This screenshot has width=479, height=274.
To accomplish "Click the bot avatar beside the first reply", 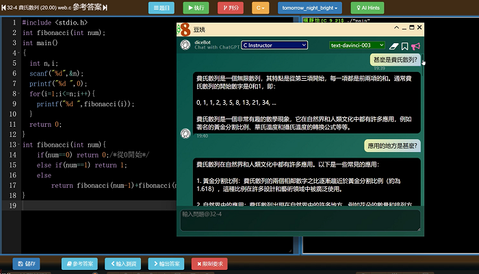I will pos(185,132).
